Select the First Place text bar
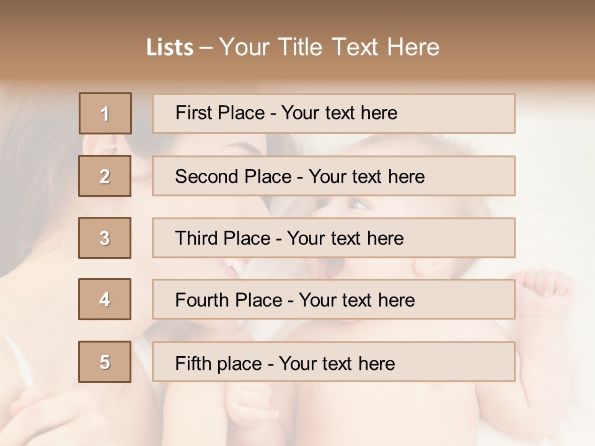This screenshot has width=595, height=446. click(333, 113)
